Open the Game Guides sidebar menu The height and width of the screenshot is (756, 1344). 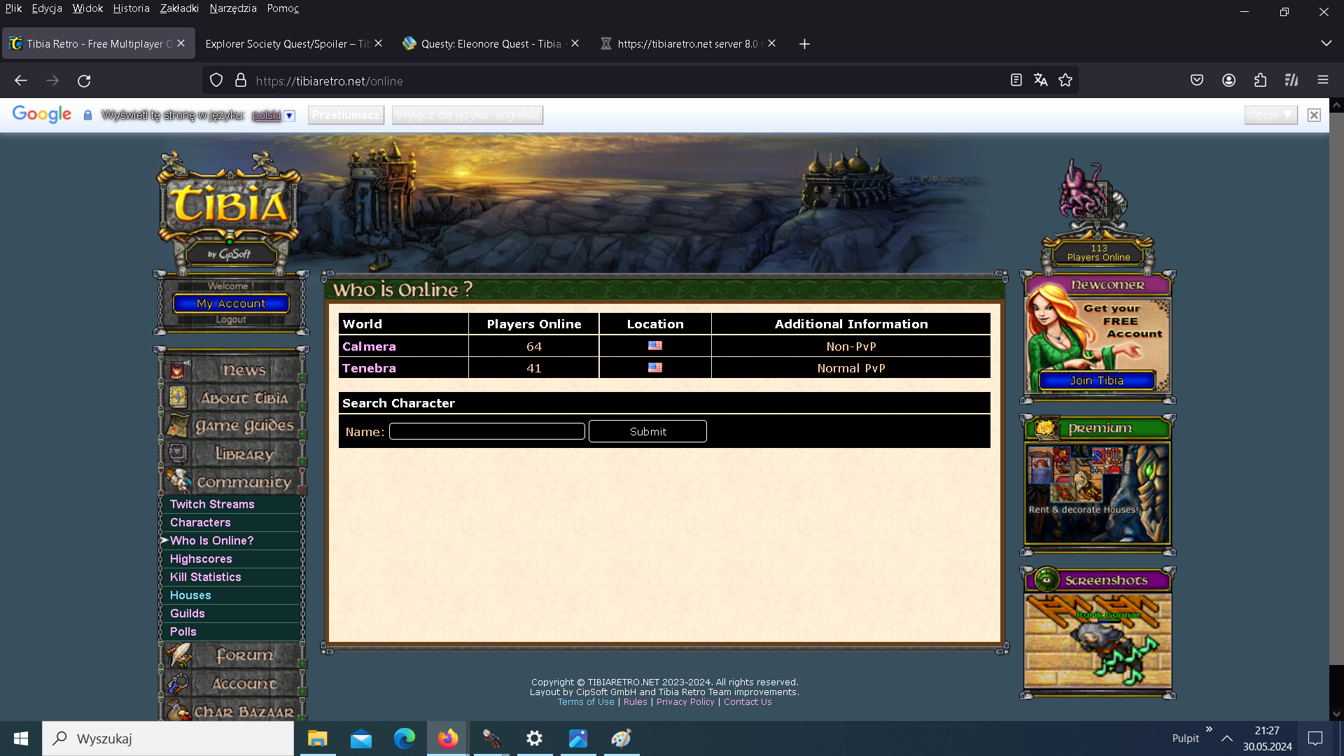(x=232, y=426)
